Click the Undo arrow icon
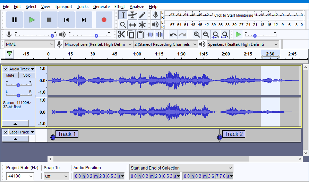Screen dimensions: 309x182 173,35
